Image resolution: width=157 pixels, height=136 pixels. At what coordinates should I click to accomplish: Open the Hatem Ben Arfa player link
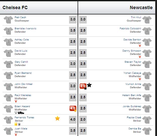coord(132,95)
